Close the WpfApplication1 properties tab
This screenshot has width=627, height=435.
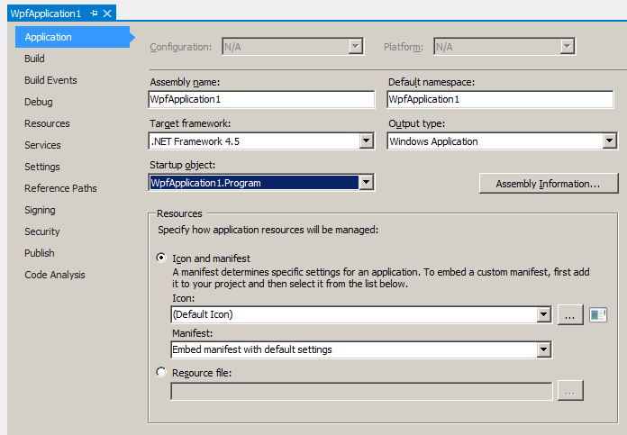[107, 14]
